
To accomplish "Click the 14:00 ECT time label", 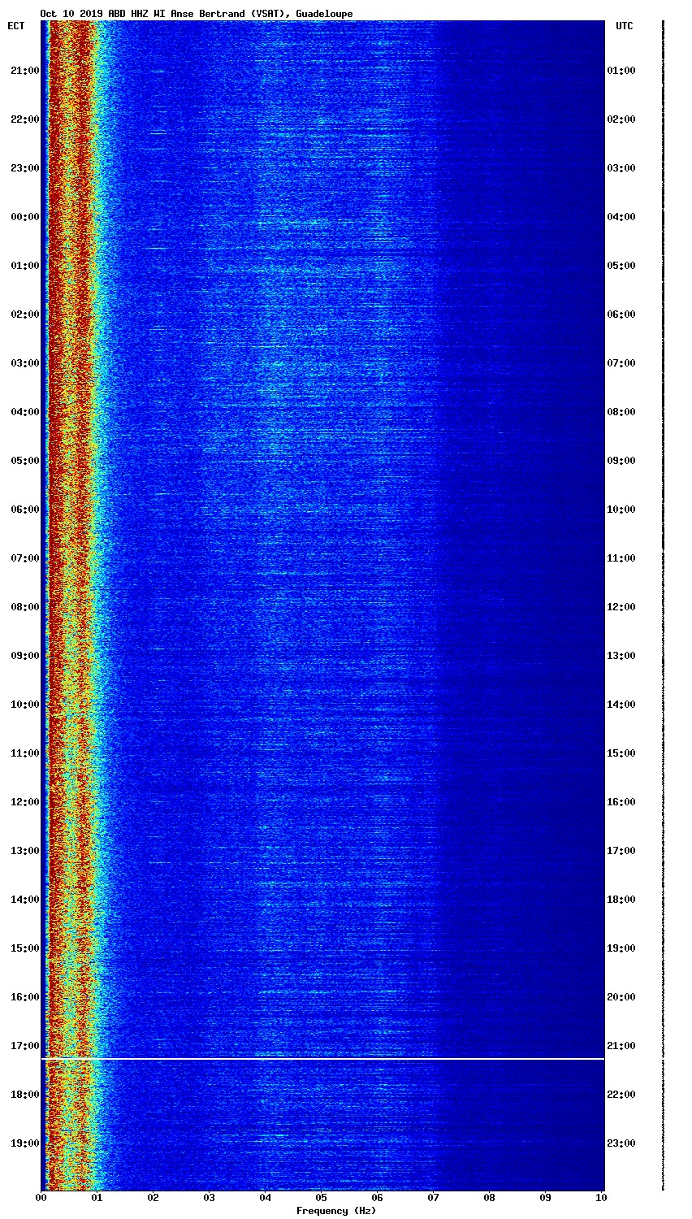I will point(24,900).
